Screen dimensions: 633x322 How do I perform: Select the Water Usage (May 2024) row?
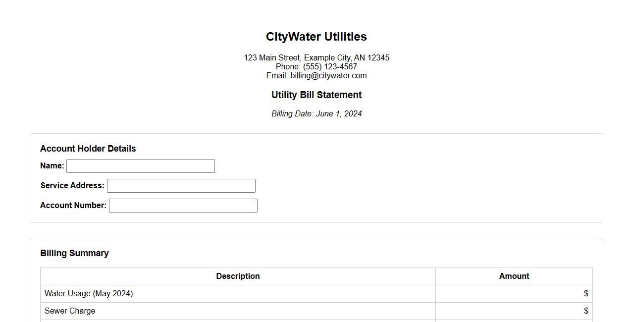(89, 294)
